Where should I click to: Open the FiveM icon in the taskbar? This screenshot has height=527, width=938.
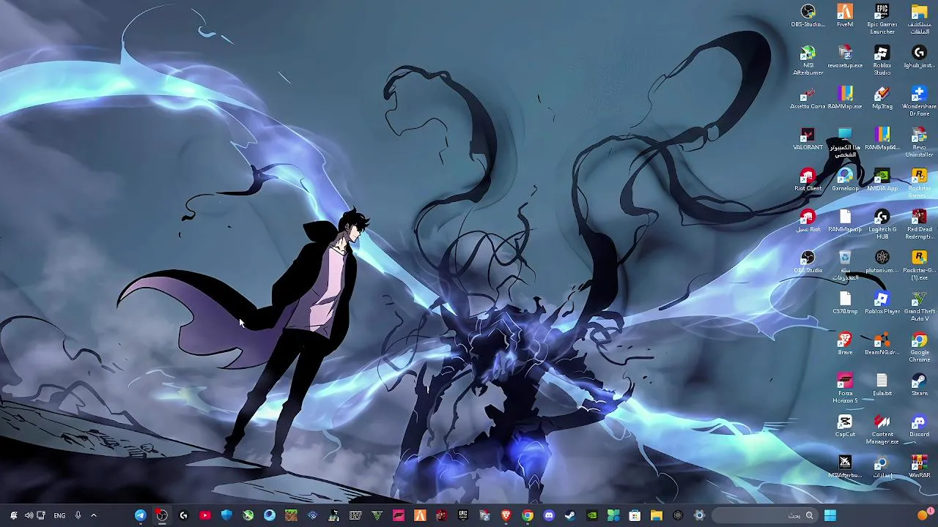pos(420,515)
